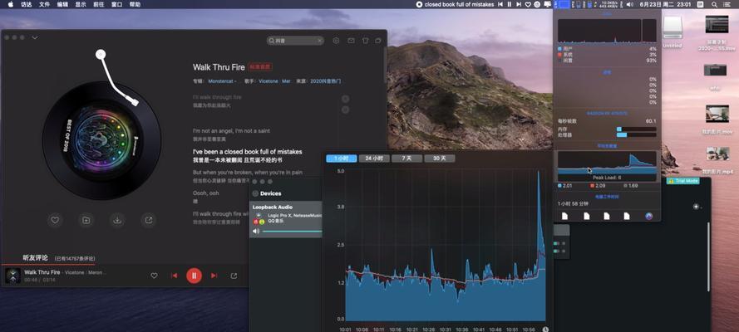Click the plus button in dark window
Screen dimensions: 739x332
[697, 207]
